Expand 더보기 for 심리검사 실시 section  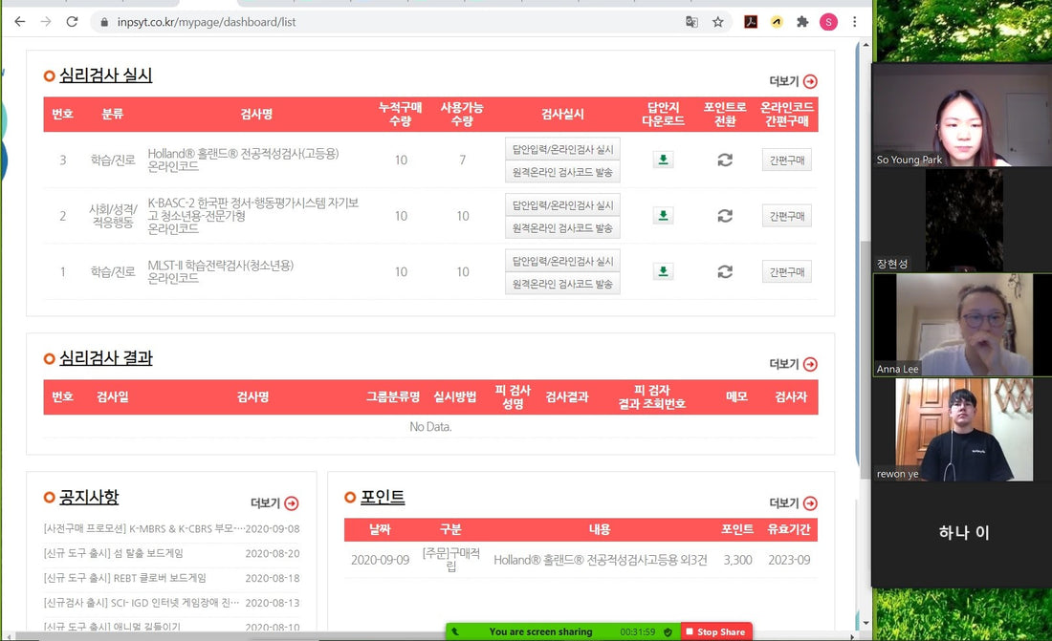pos(793,81)
